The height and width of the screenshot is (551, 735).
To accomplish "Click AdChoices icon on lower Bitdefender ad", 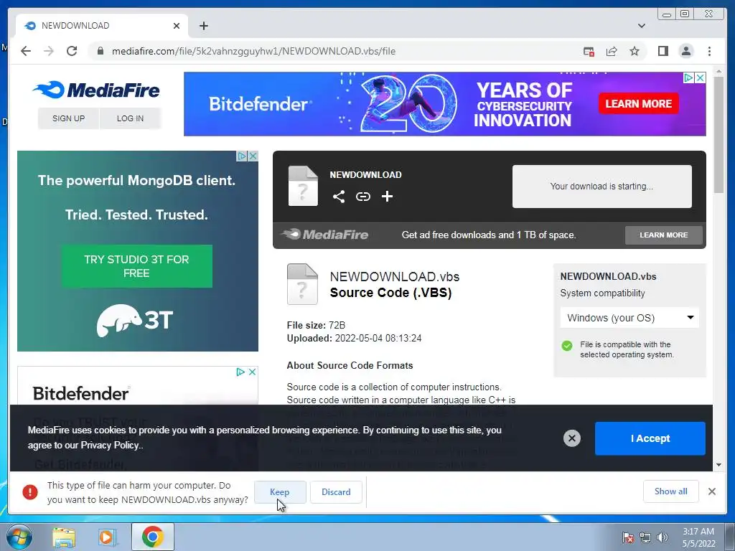I will pos(240,372).
